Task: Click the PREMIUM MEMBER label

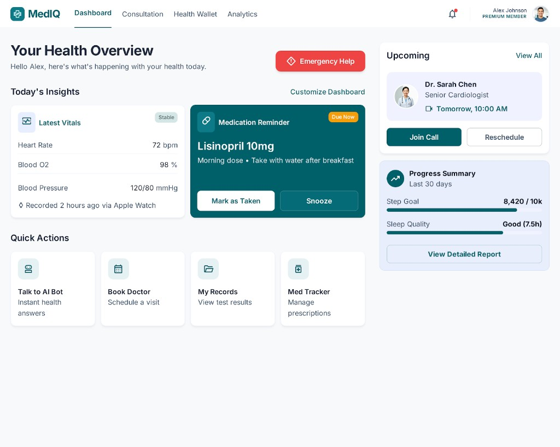Action: [504, 16]
